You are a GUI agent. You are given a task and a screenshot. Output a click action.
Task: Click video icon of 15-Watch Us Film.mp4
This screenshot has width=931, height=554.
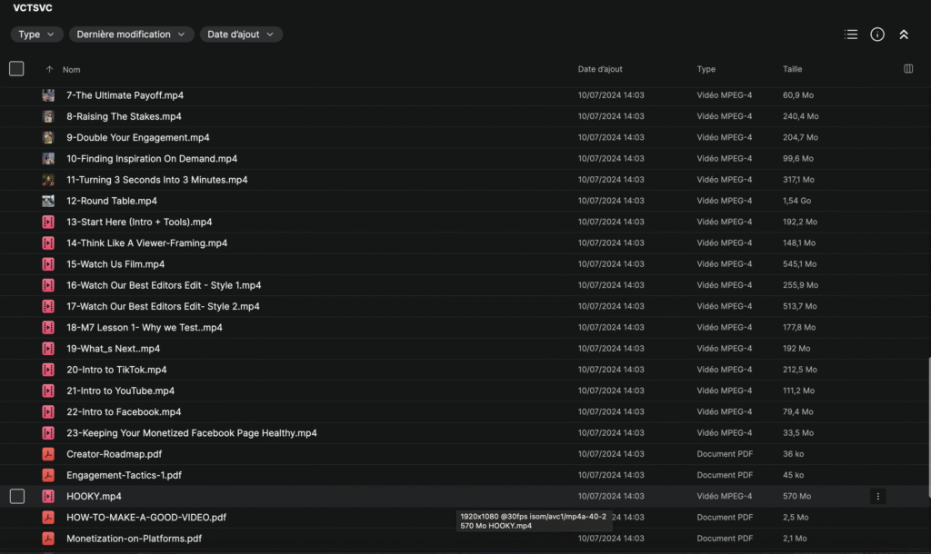click(x=48, y=264)
